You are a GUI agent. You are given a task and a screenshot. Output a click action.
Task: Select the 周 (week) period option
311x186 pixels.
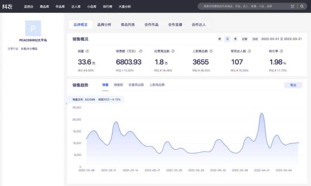click(x=220, y=39)
